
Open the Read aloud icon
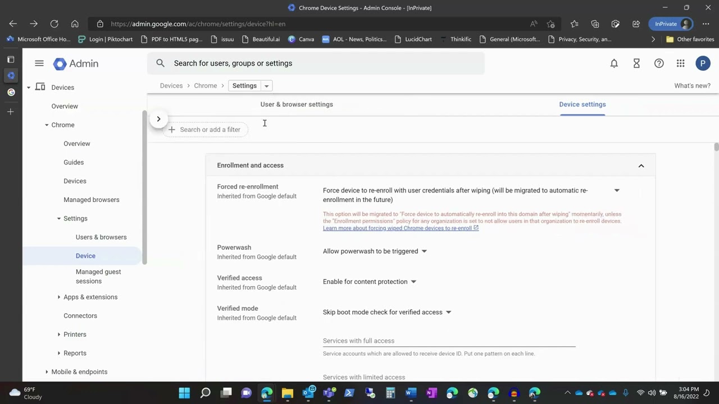pyautogui.click(x=534, y=24)
